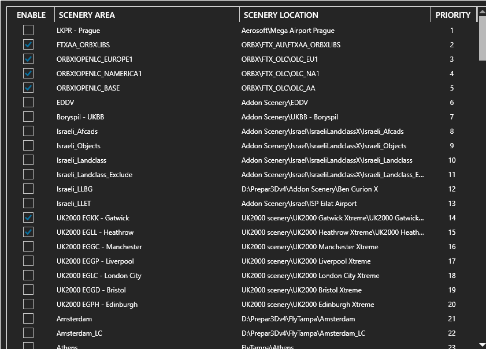Sort by the SCENERY AREA column header
This screenshot has height=349, width=486.
pyautogui.click(x=87, y=15)
